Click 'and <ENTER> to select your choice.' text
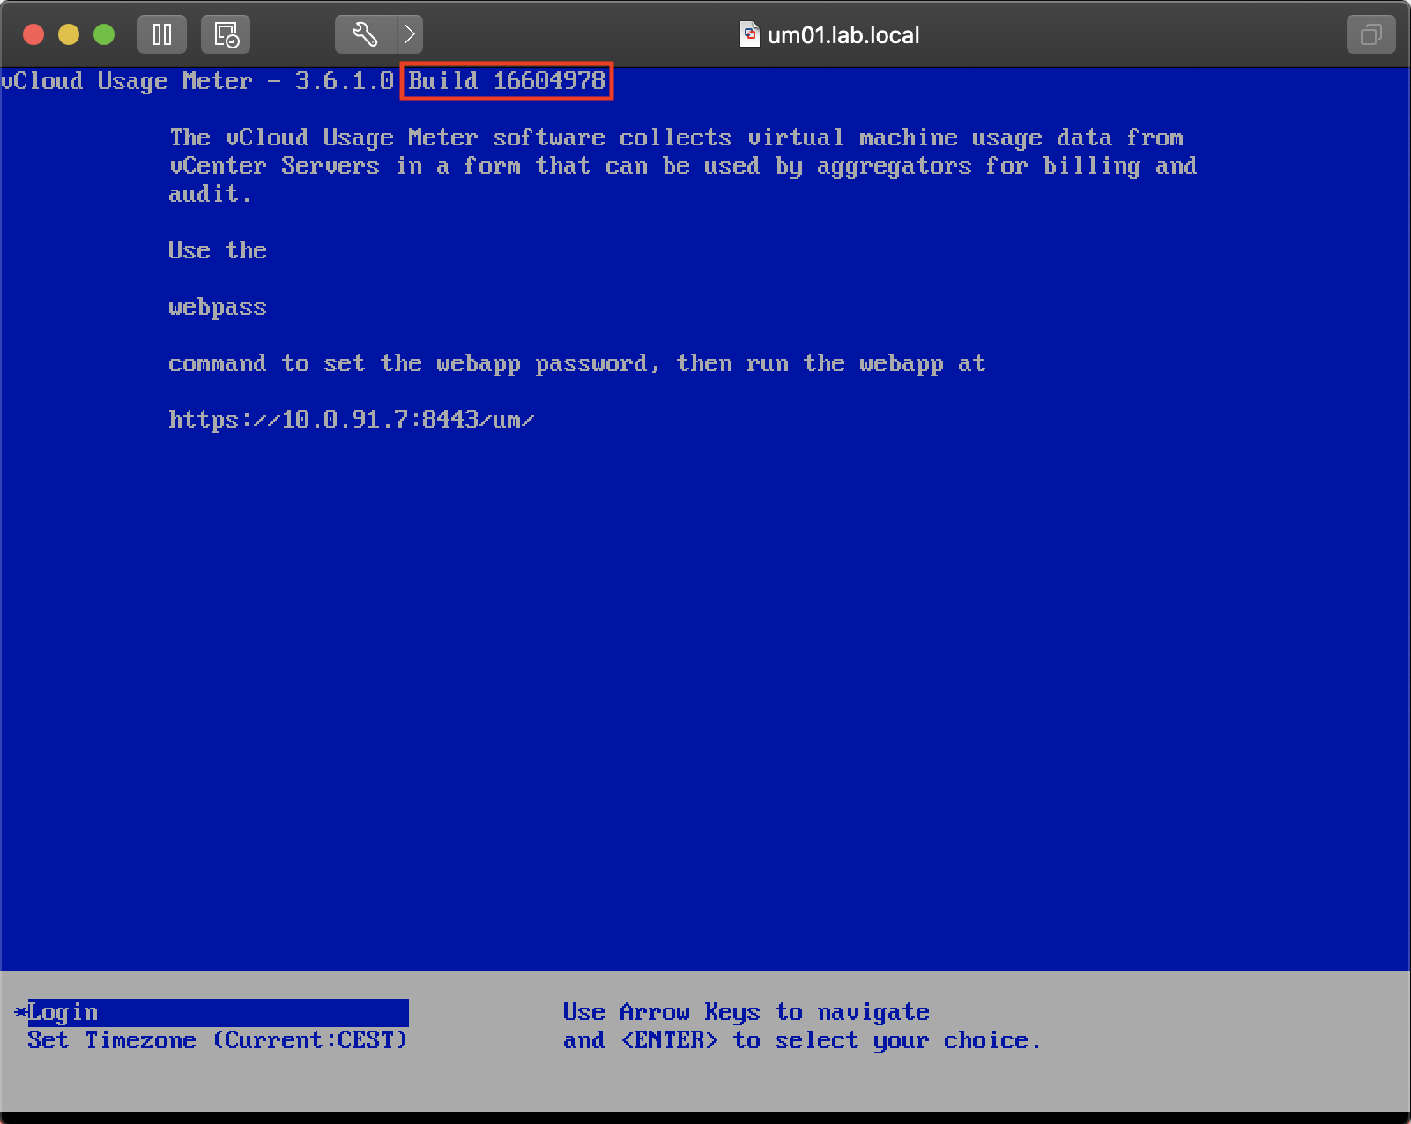The image size is (1411, 1124). pos(802,1040)
